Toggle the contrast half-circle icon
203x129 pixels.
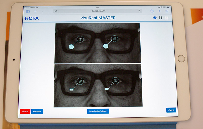(x=160, y=18)
